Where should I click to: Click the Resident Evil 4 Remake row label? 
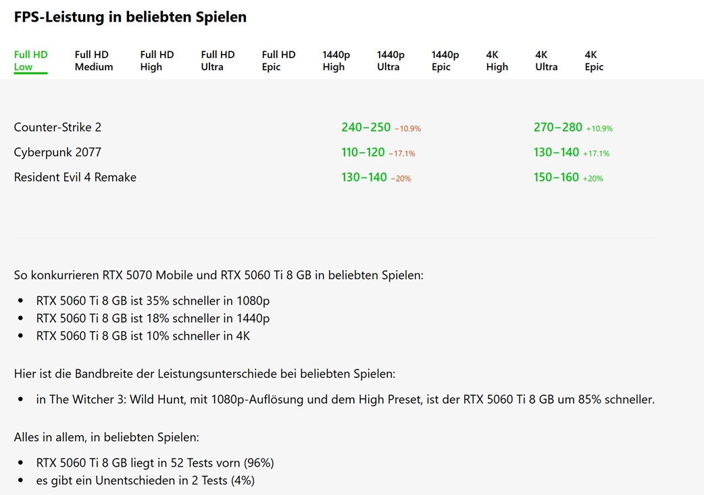pos(75,177)
